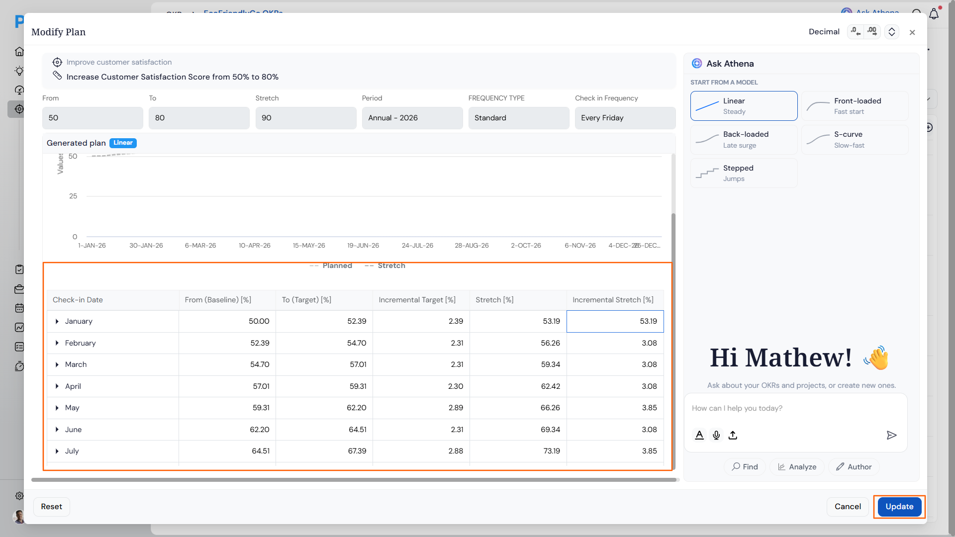
Task: Expand the February row
Action: [x=57, y=343]
